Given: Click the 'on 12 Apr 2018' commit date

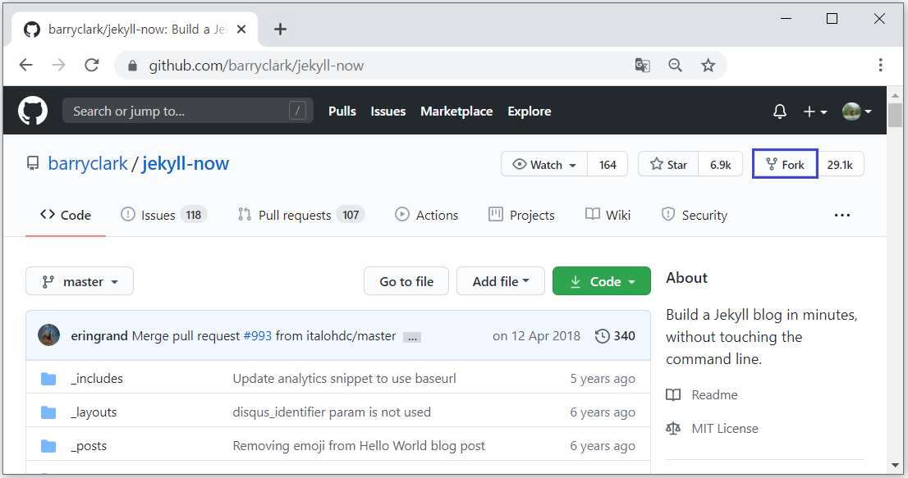Looking at the screenshot, I should pos(536,336).
